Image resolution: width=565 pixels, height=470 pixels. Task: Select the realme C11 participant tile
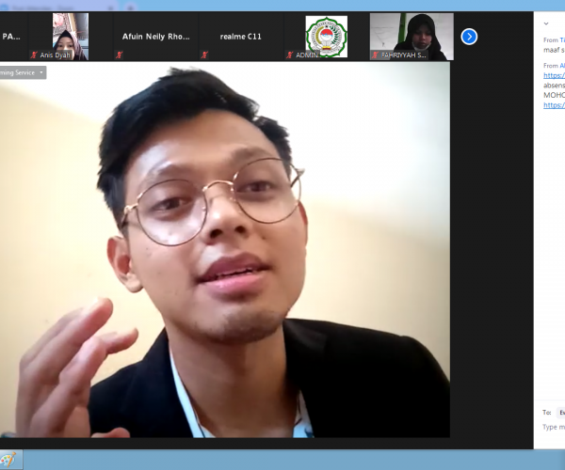(241, 37)
